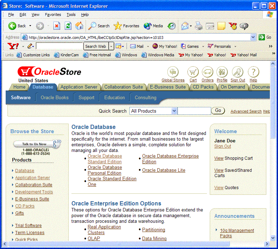
Task: Open the 10g Management Packs announcement
Action: (237, 233)
